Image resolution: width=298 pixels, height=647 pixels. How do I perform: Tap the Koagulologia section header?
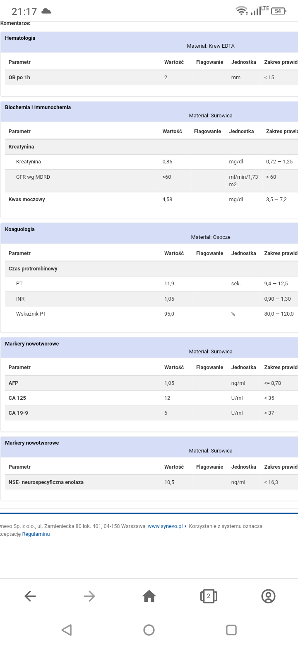click(20, 229)
